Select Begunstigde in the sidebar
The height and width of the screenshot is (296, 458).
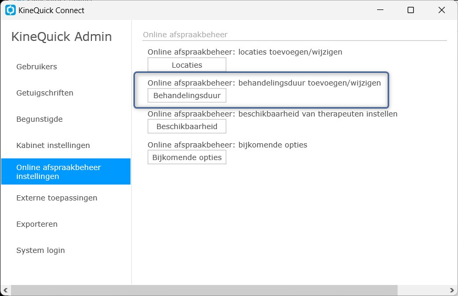[x=39, y=119]
